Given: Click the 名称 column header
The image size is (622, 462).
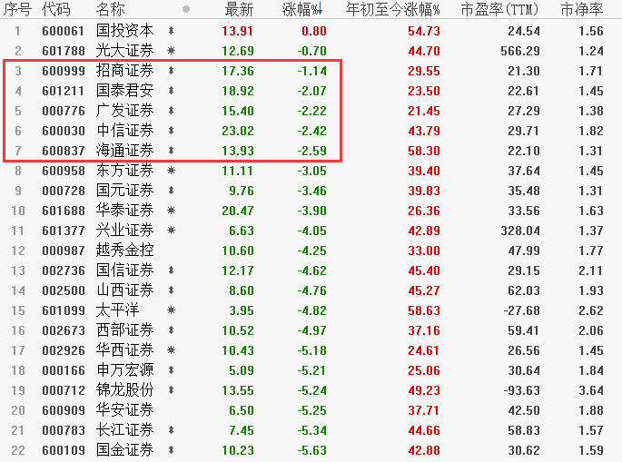Looking at the screenshot, I should pyautogui.click(x=110, y=9).
